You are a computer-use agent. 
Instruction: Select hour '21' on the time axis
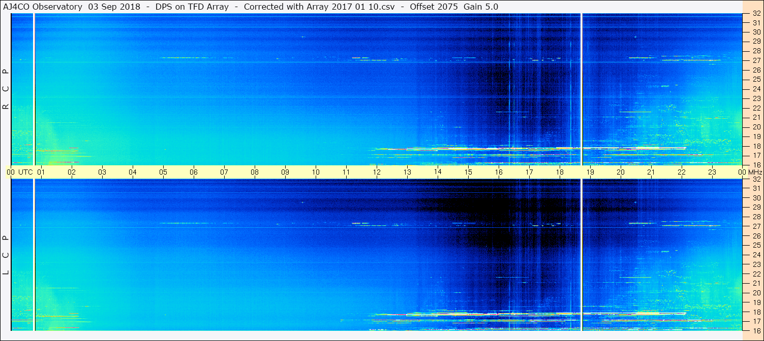pyautogui.click(x=651, y=172)
